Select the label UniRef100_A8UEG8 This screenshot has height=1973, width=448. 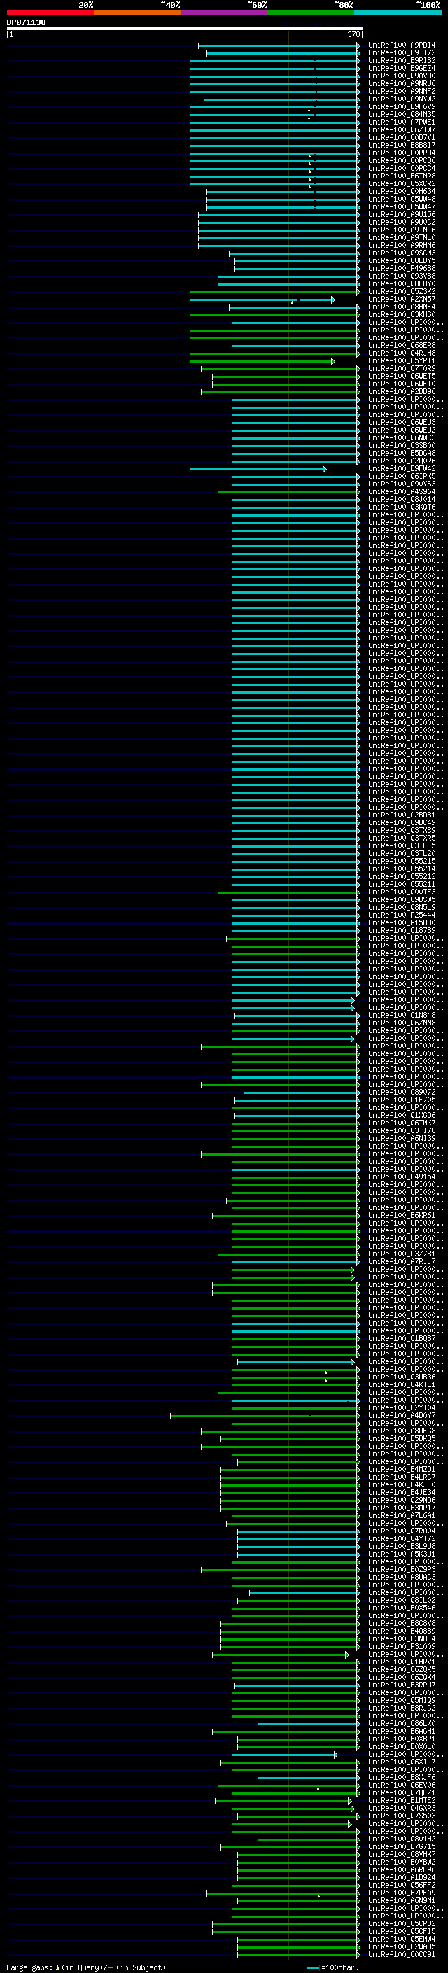(402, 1431)
